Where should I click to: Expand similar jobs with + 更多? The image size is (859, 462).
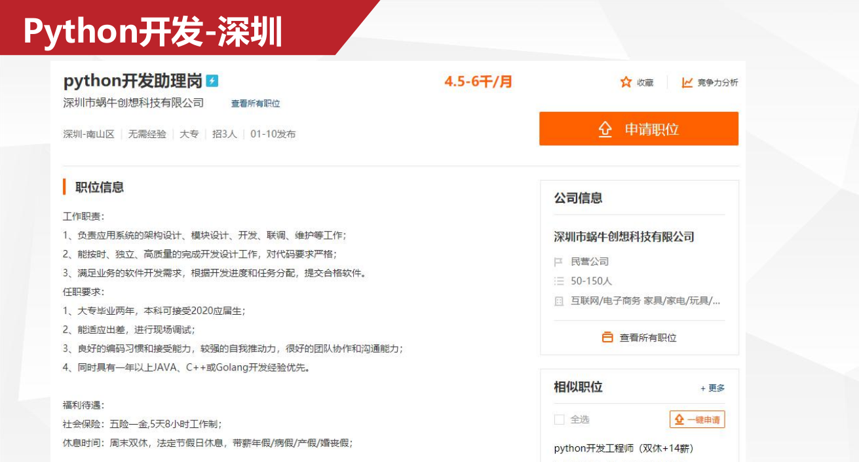pos(713,388)
